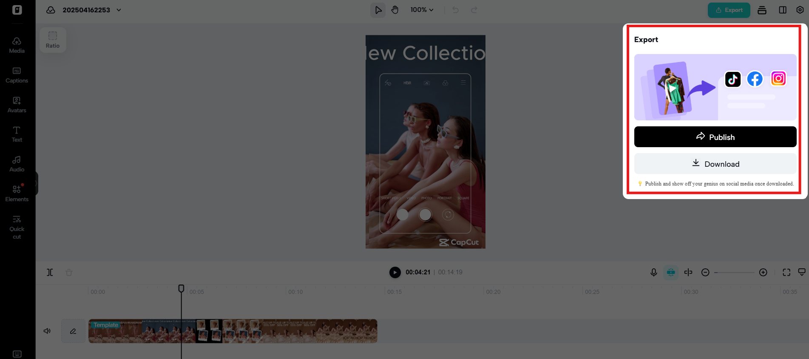
Task: Click the cloud save status icon
Action: pyautogui.click(x=51, y=10)
